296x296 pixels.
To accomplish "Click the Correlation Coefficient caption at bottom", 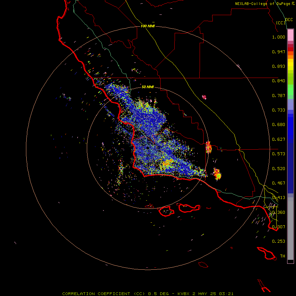I will coord(148,294).
